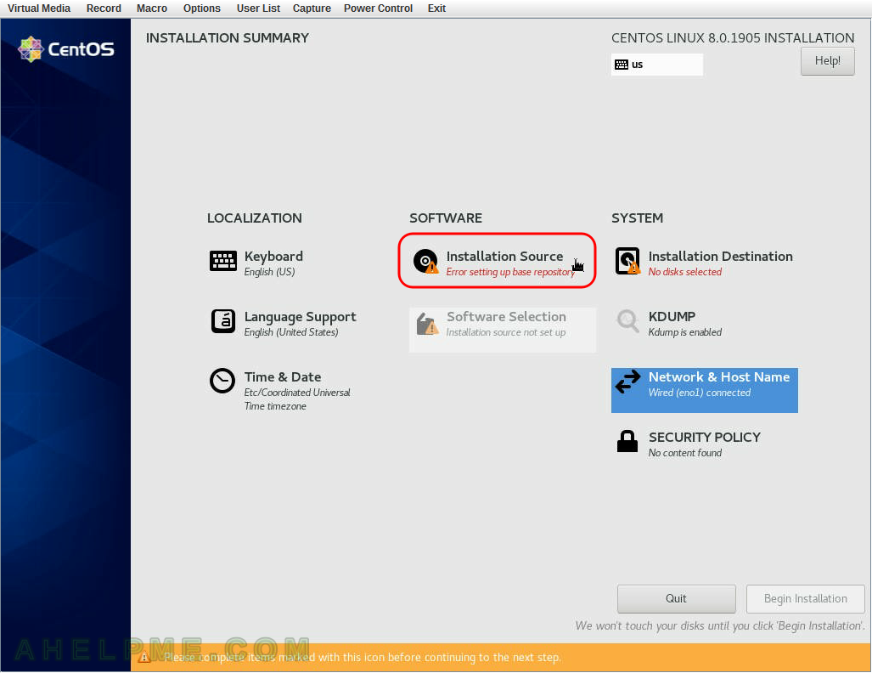This screenshot has height=673, width=872.
Task: Open the SECURITY POLICY title
Action: (704, 437)
